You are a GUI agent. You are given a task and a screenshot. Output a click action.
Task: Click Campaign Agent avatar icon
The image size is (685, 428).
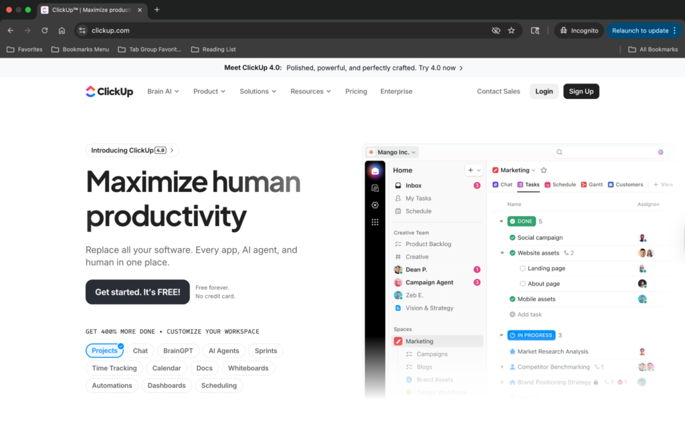[x=398, y=283]
